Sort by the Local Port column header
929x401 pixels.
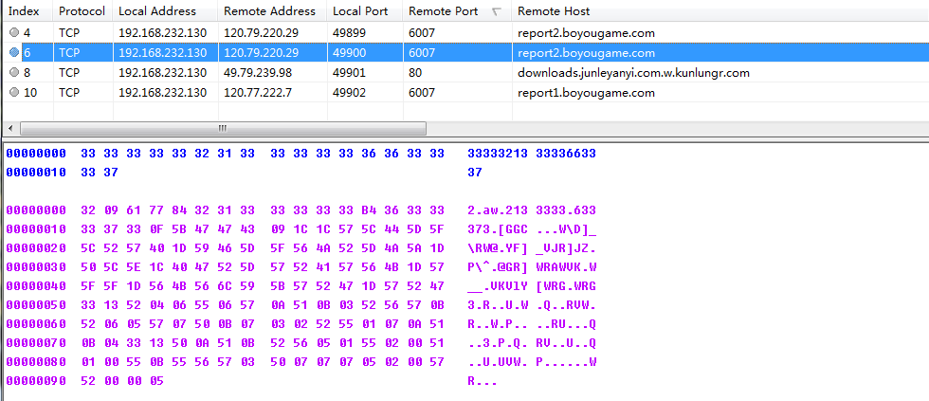coord(365,10)
